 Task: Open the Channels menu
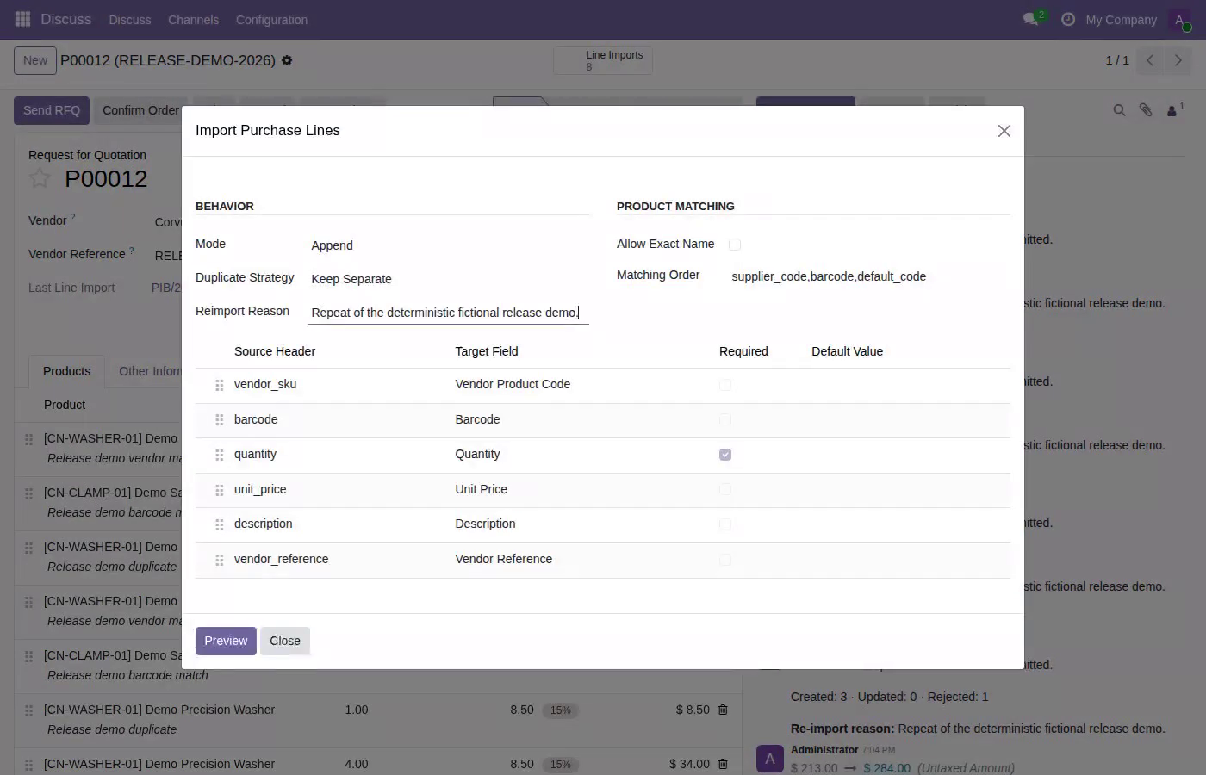193,20
